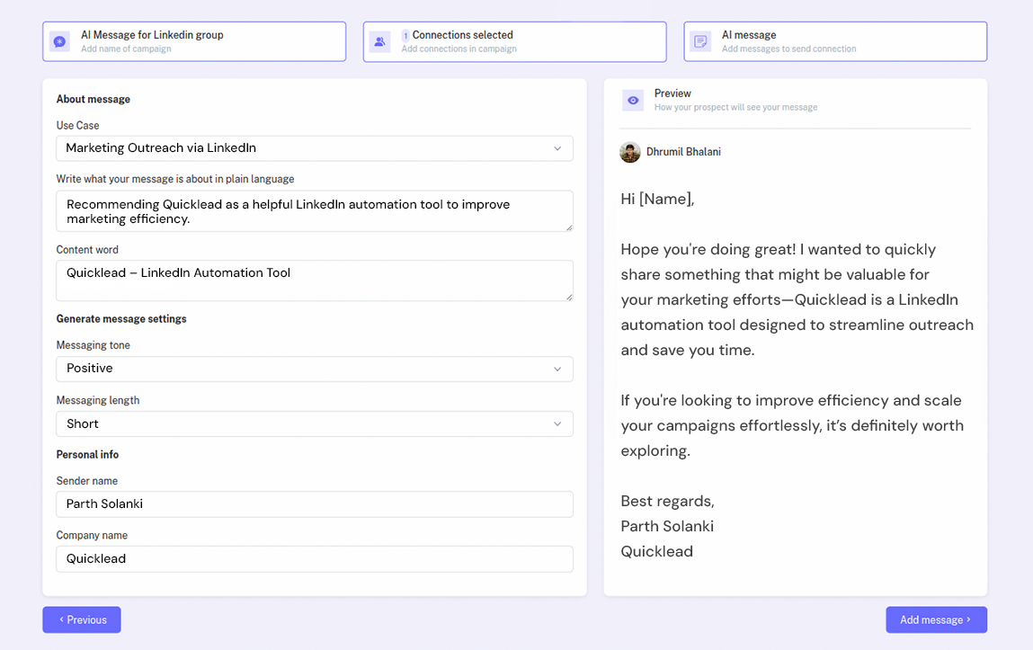Click the Short length chevron arrow
This screenshot has width=1033, height=650.
pyautogui.click(x=557, y=424)
